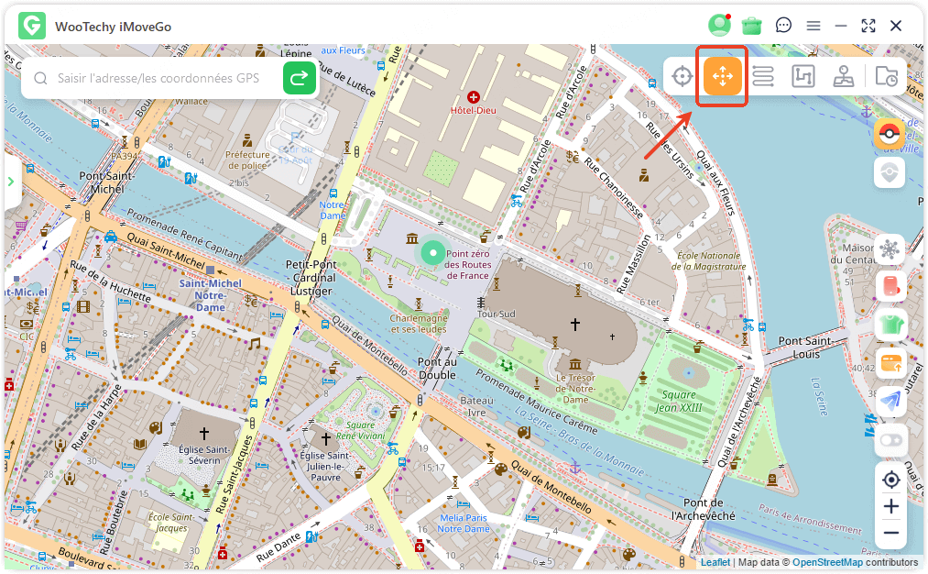Click the red Pokéball button
928x574 pixels.
click(890, 135)
